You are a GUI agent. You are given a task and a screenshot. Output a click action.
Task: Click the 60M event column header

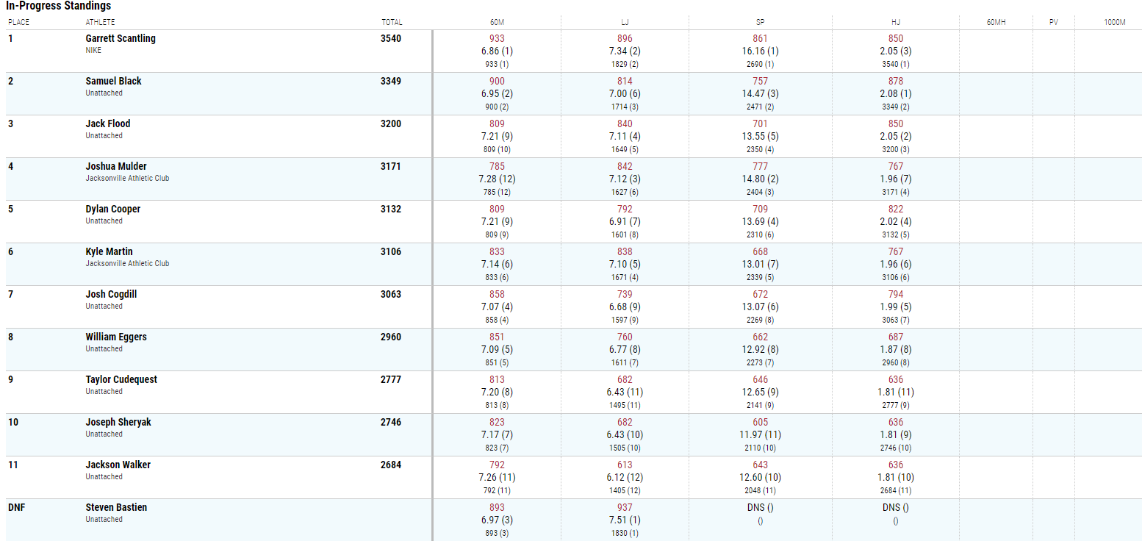[497, 23]
